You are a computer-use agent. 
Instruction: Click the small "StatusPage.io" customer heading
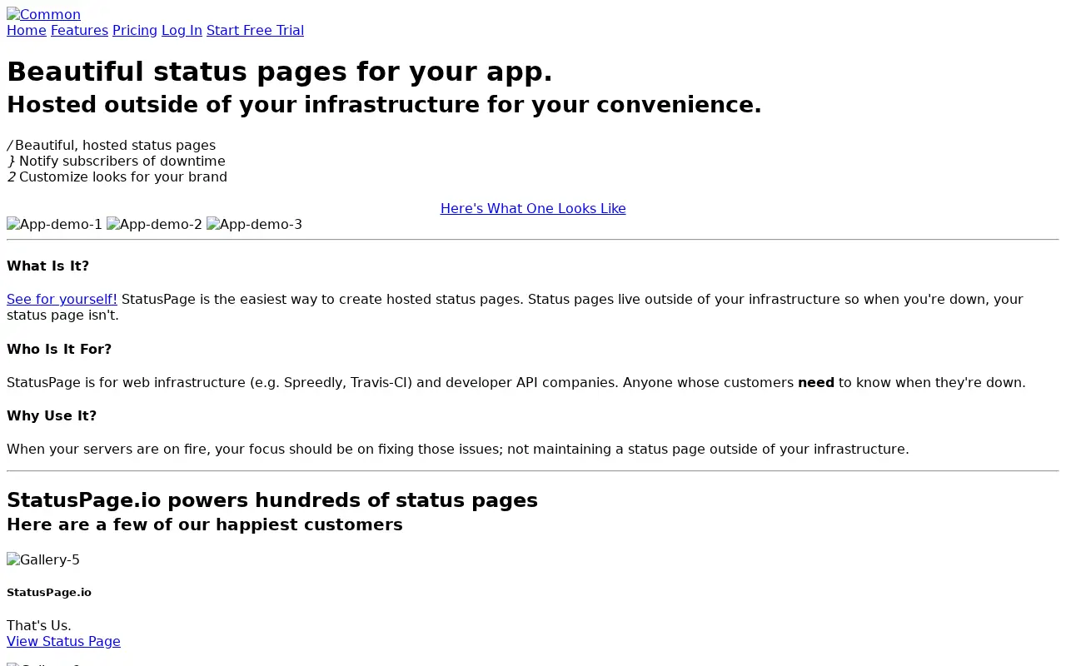[x=49, y=592]
